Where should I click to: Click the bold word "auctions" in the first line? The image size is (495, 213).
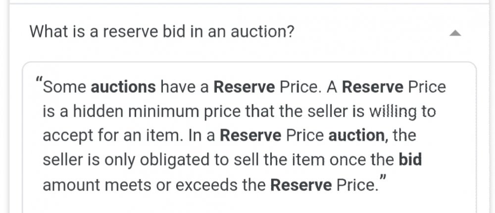tap(123, 87)
